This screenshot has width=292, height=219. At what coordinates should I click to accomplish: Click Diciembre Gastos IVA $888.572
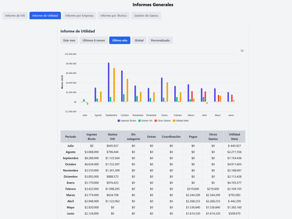112,177
